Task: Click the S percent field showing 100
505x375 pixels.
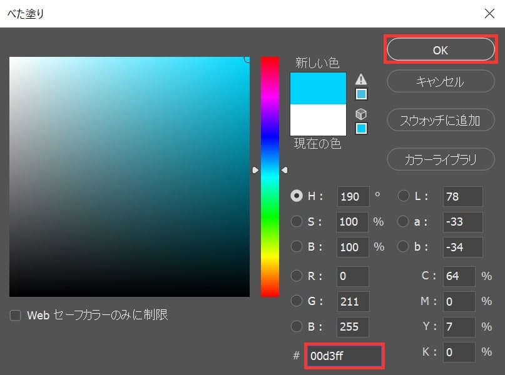Action: (352, 222)
